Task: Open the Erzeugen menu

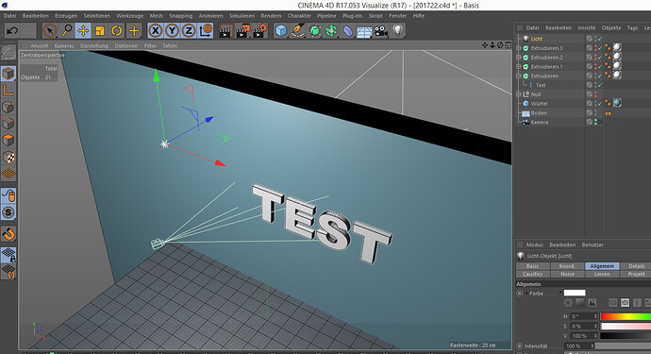Action: point(66,16)
